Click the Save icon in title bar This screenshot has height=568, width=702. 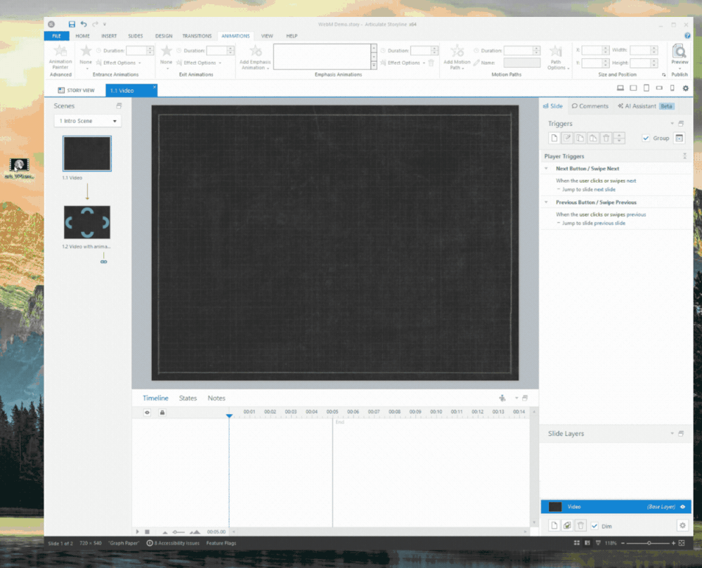[72, 25]
